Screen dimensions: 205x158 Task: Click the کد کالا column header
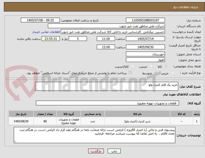pyautogui.click(x=182, y=114)
